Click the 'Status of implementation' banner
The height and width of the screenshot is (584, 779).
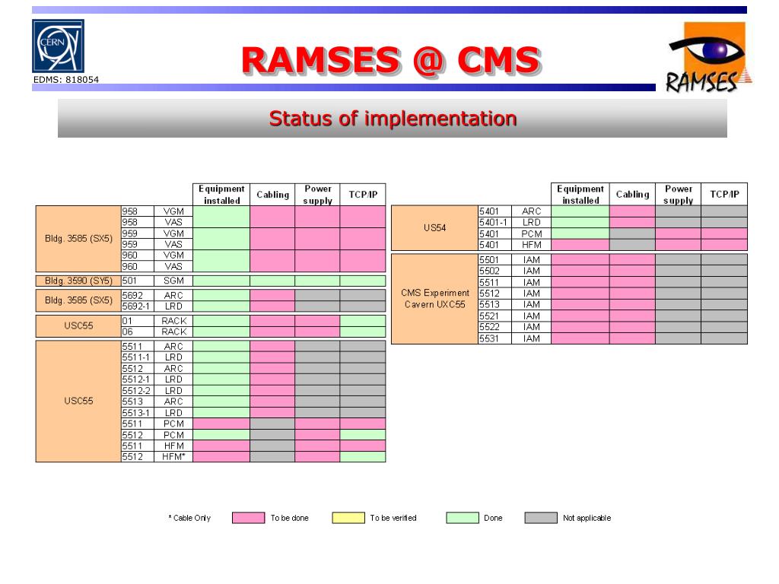(x=393, y=118)
